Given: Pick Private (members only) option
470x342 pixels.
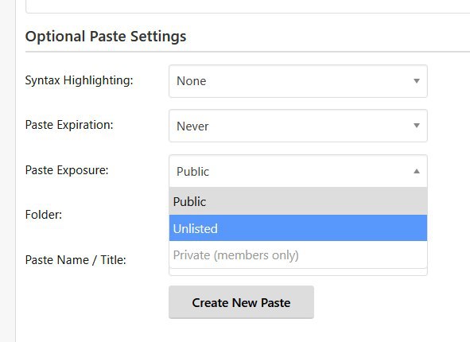Looking at the screenshot, I should click(x=298, y=255).
